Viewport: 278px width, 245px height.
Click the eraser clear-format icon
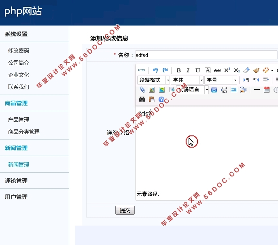pyautogui.click(x=246, y=70)
